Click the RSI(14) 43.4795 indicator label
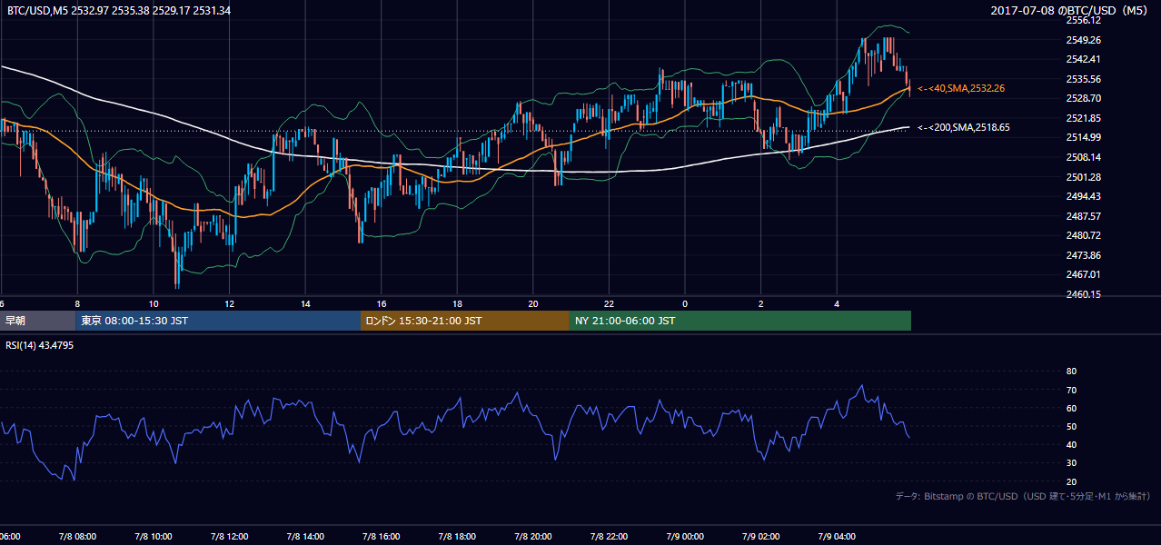The image size is (1161, 545). coord(40,345)
